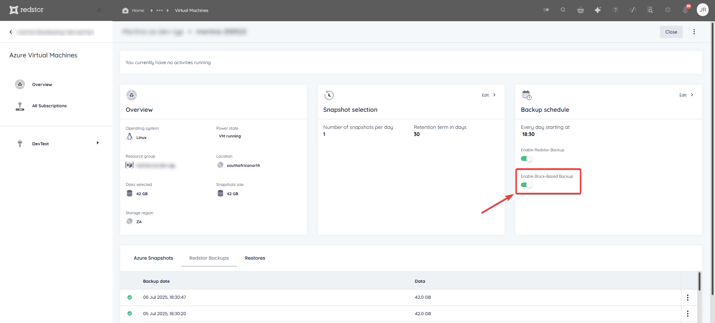Screen dimensions: 715x323
Task: Open the JR user profile avatar
Action: pyautogui.click(x=703, y=10)
